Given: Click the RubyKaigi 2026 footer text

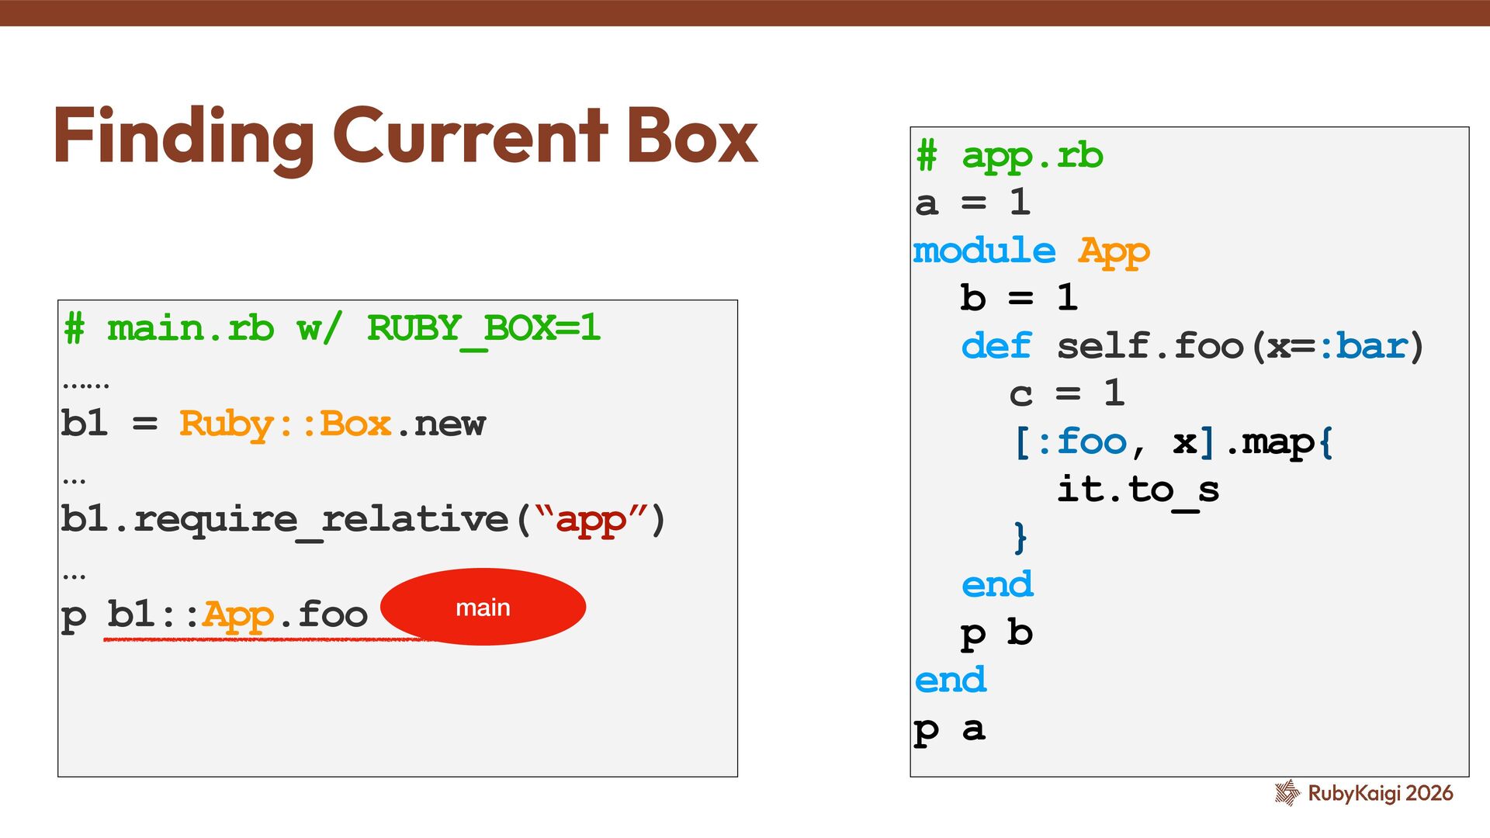Looking at the screenshot, I should [x=1380, y=793].
